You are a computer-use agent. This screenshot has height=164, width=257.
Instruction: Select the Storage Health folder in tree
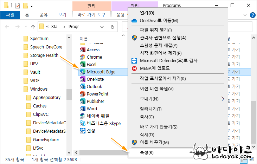(x=44, y=55)
